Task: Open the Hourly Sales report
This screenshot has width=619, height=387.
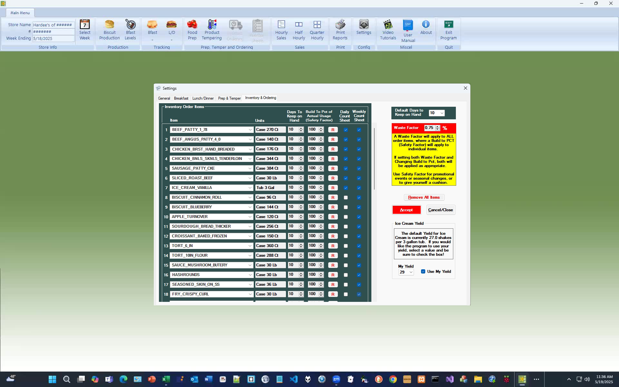Action: (x=281, y=30)
